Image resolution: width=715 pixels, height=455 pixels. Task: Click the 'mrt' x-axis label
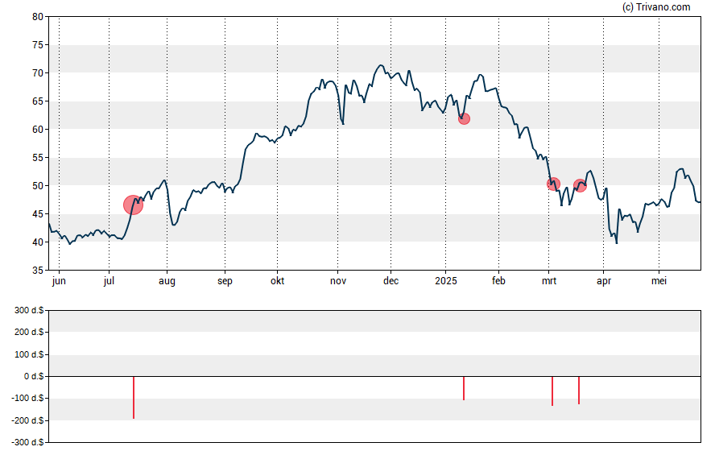549,281
